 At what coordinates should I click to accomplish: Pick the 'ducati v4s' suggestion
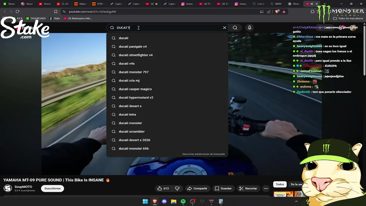point(167,64)
